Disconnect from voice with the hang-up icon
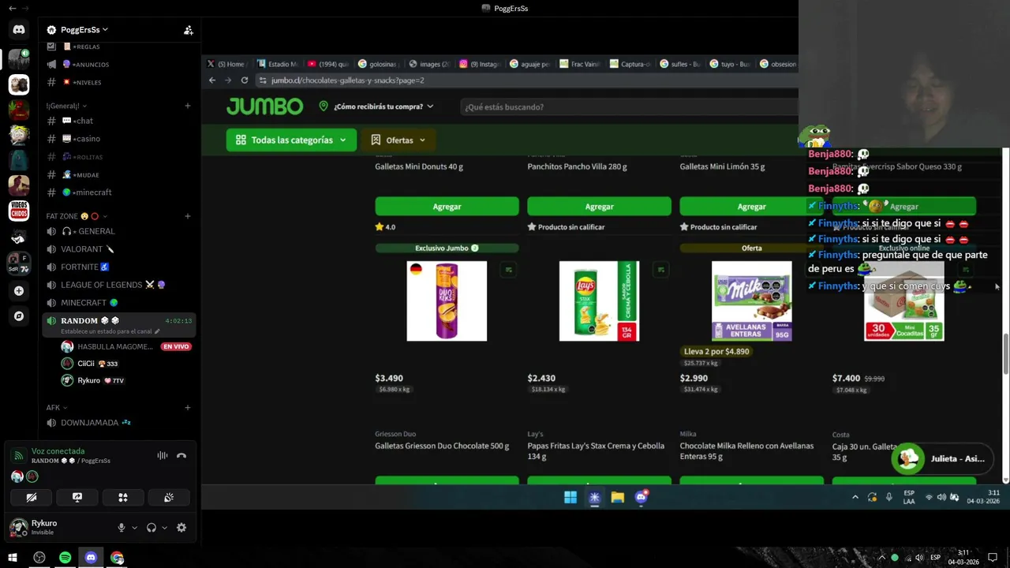1010x568 pixels. [x=181, y=455]
